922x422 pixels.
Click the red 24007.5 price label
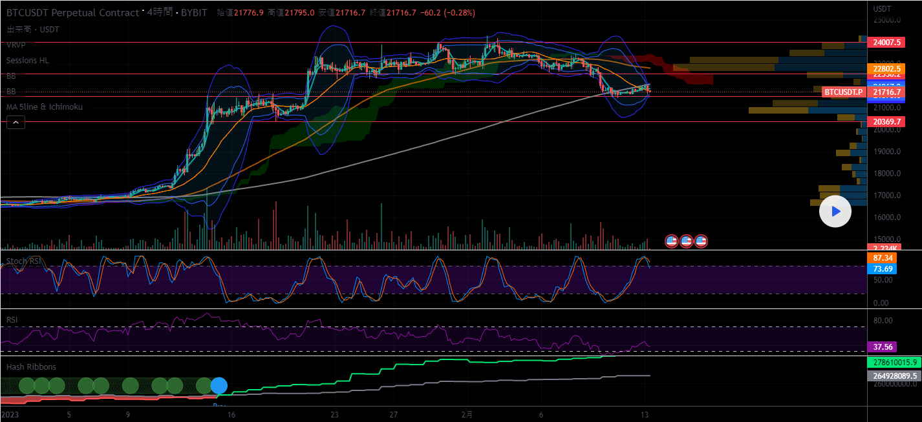tap(887, 43)
